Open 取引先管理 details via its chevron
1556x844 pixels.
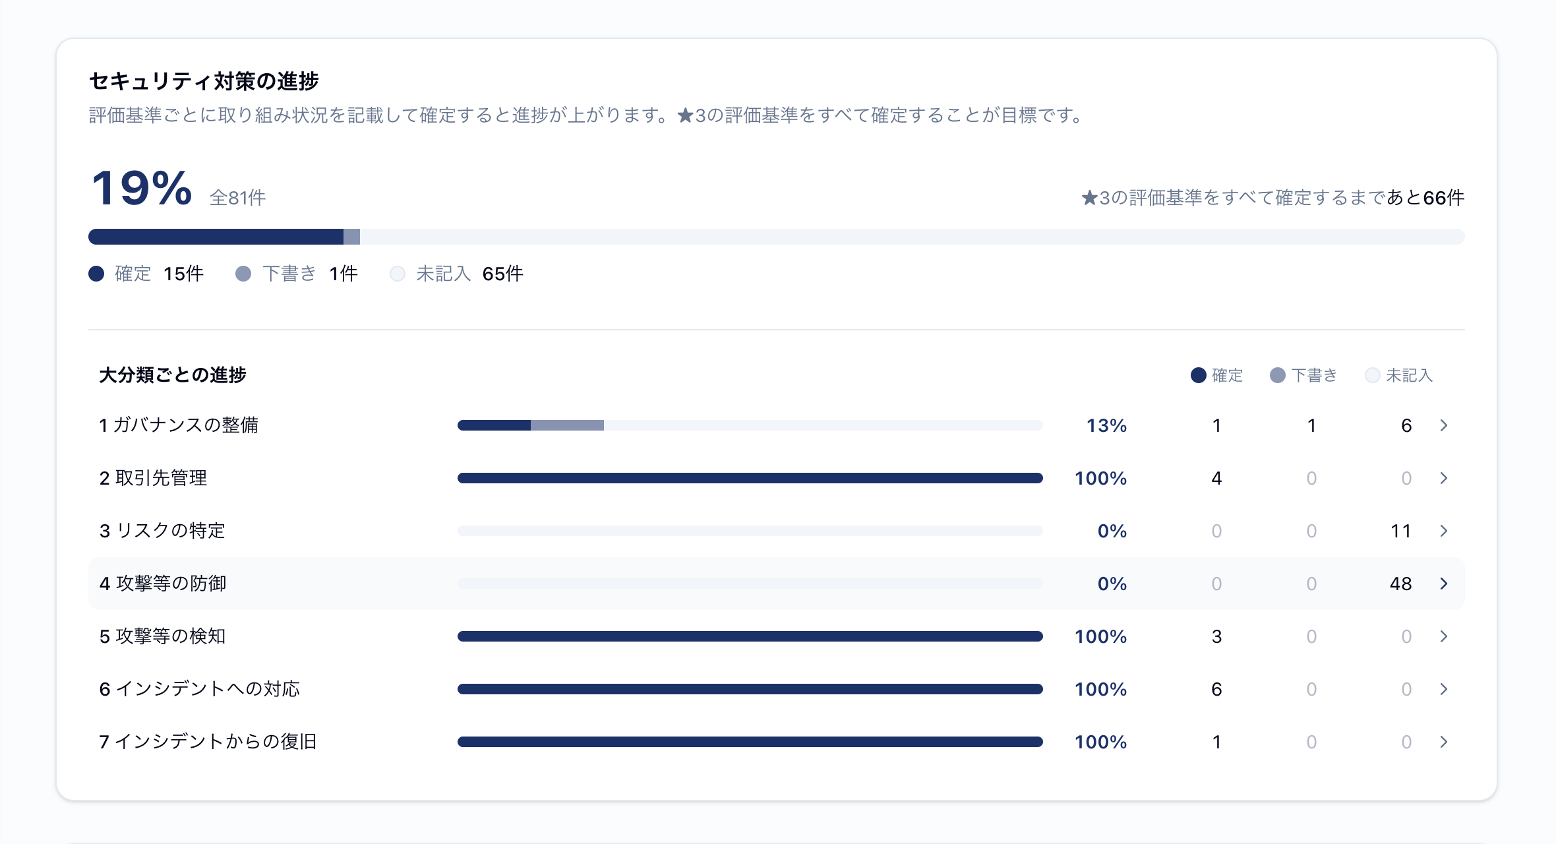tap(1443, 478)
